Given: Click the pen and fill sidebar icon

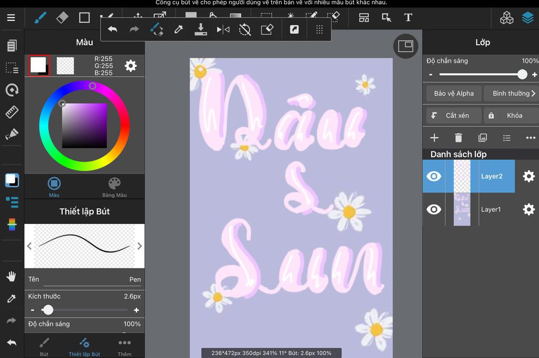Looking at the screenshot, I should tap(12, 134).
